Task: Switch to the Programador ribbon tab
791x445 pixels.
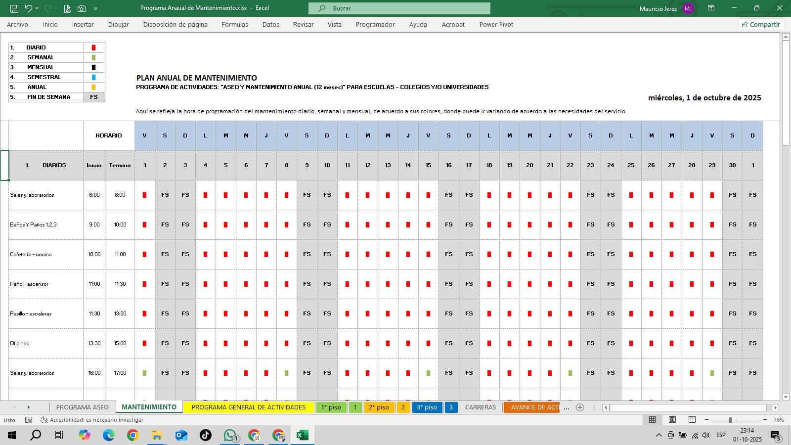Action: click(x=375, y=24)
